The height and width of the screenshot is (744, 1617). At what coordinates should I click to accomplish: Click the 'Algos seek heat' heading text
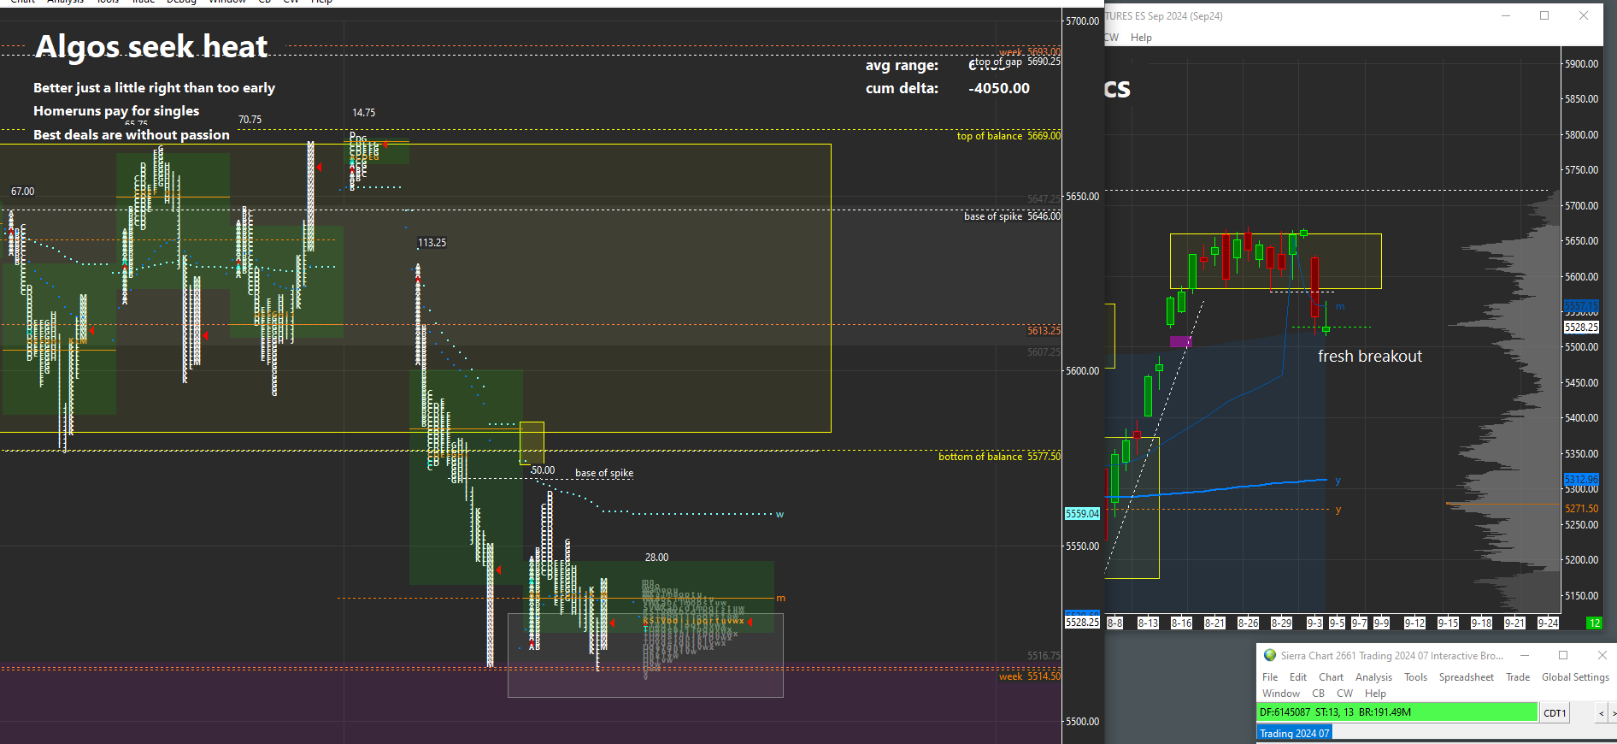point(151,46)
